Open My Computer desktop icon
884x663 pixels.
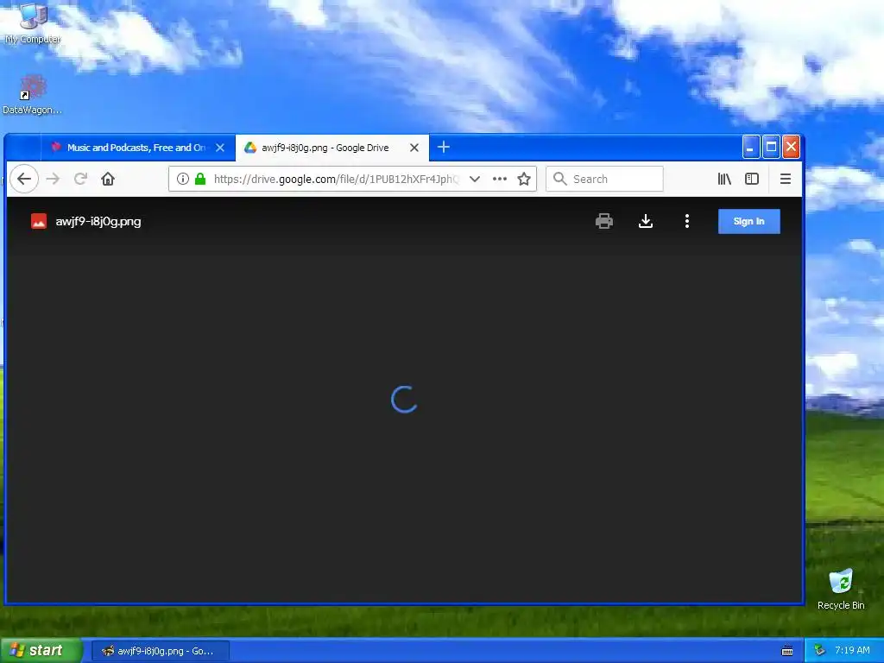[33, 22]
